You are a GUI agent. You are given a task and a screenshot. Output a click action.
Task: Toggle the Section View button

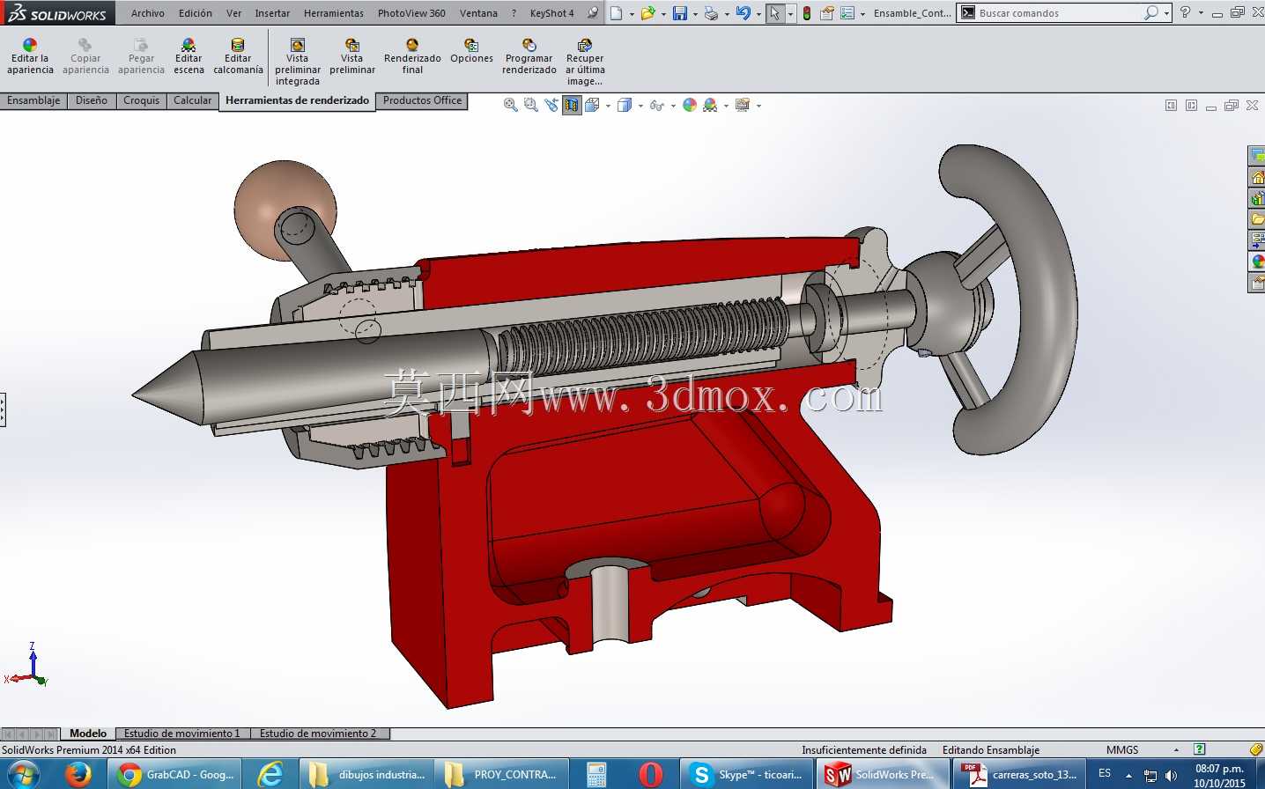click(572, 106)
